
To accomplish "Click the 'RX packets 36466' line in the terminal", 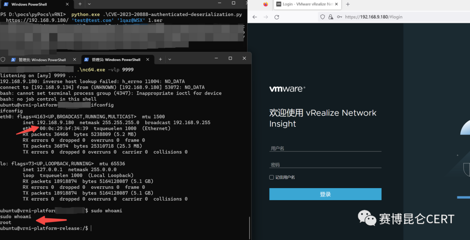I will [x=79, y=134].
